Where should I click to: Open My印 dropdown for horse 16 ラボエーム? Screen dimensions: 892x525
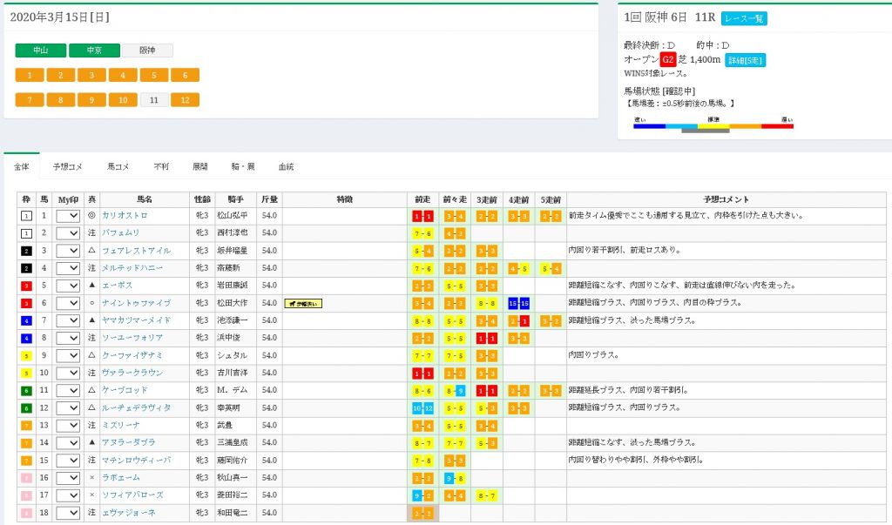[68, 478]
